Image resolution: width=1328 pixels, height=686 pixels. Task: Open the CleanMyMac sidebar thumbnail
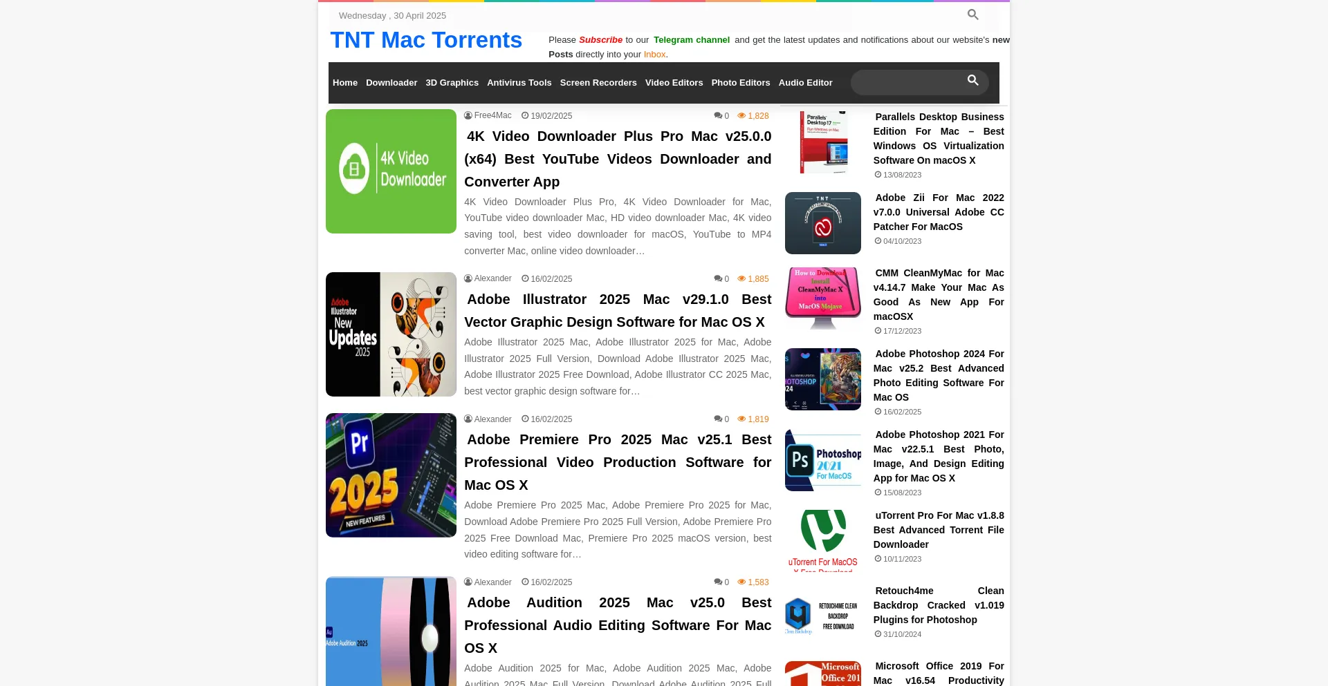[823, 298]
